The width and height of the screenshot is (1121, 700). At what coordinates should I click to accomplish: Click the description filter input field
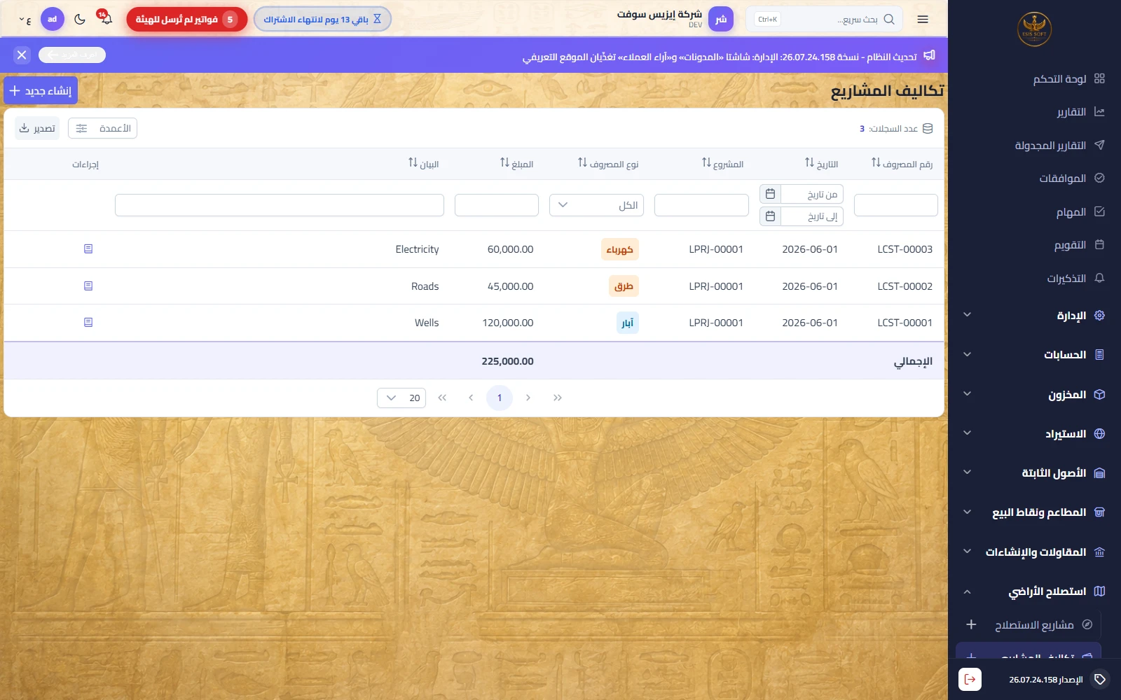(280, 205)
